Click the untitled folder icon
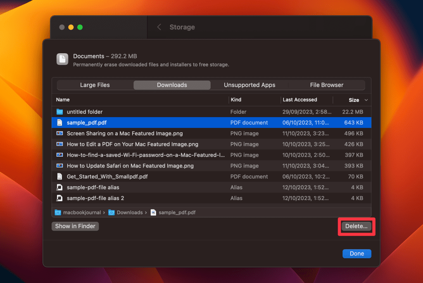 click(x=59, y=112)
